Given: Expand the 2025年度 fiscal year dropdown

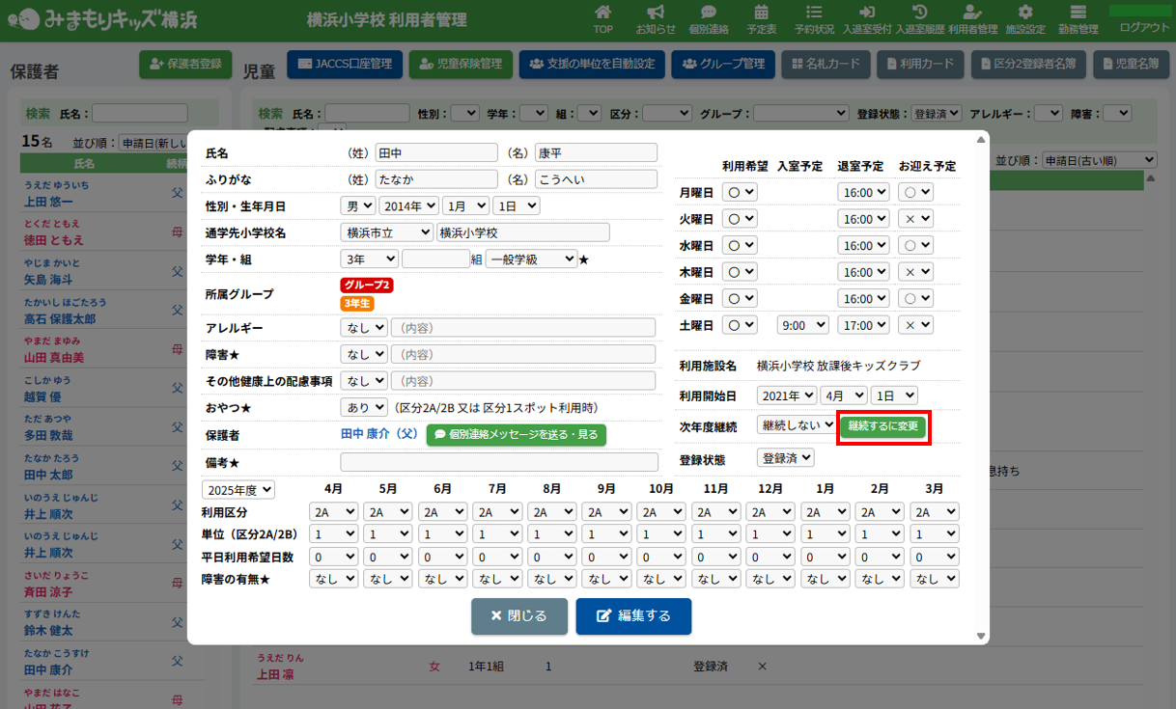Looking at the screenshot, I should 238,490.
